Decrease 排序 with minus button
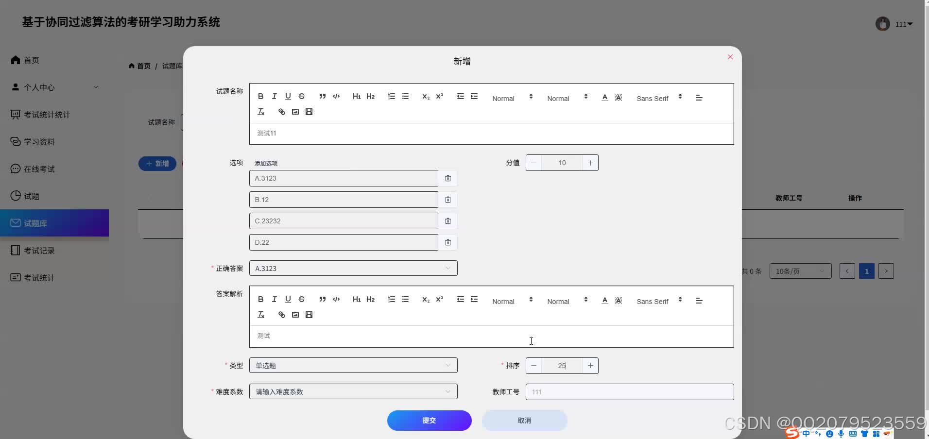The height and width of the screenshot is (439, 929). tap(534, 366)
